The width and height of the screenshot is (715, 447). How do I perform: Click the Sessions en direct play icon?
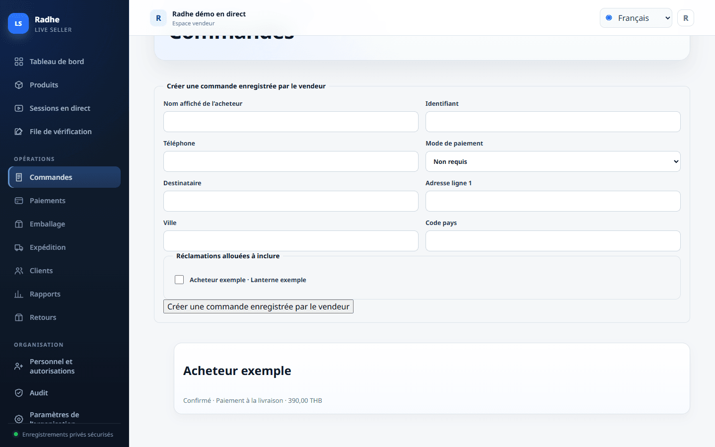[x=19, y=108]
